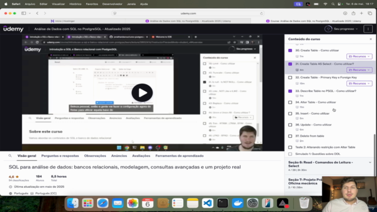Switch to Observações tab
This screenshot has height=212, width=377.
pos(95,155)
